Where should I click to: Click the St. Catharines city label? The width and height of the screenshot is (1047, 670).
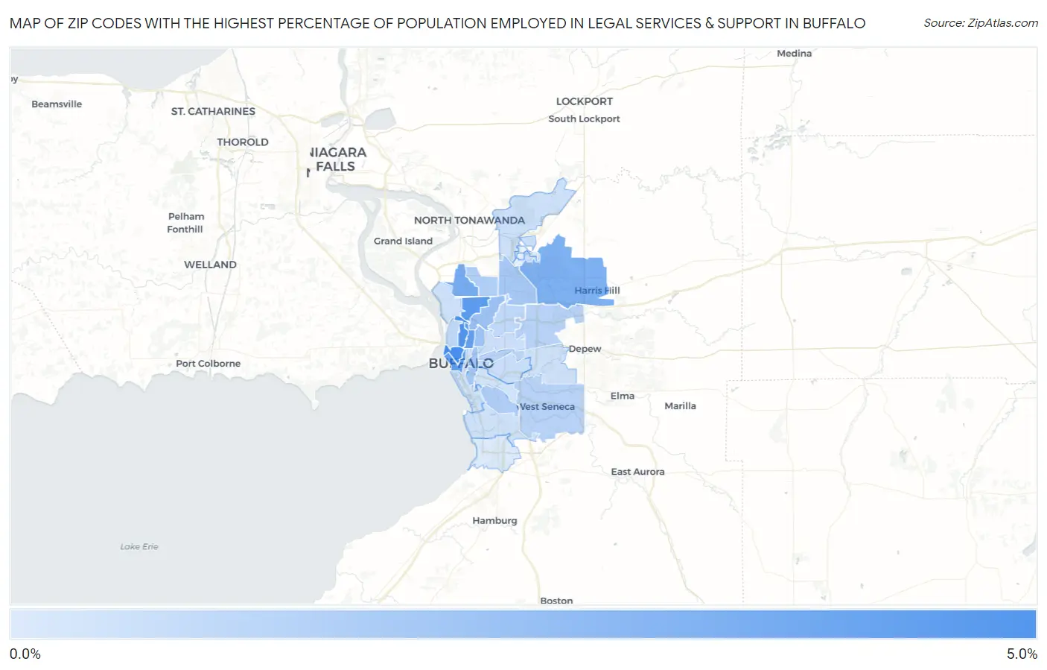point(213,111)
